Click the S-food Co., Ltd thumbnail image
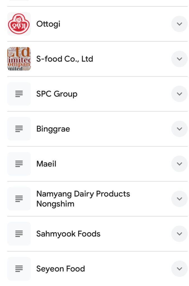The width and height of the screenshot is (189, 286). (19, 59)
